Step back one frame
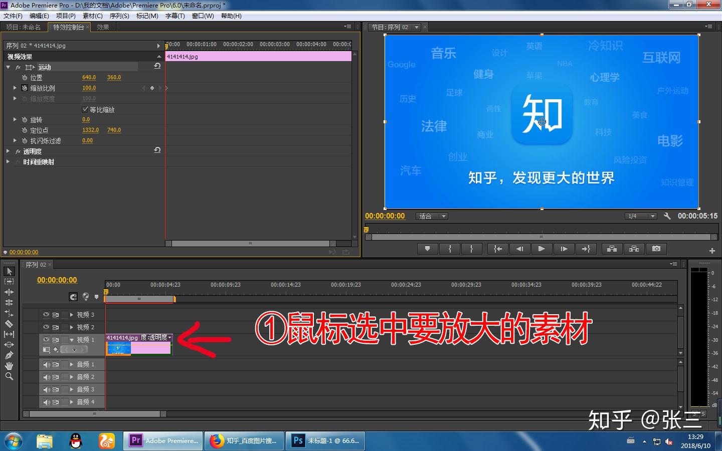The width and height of the screenshot is (722, 451). 519,249
